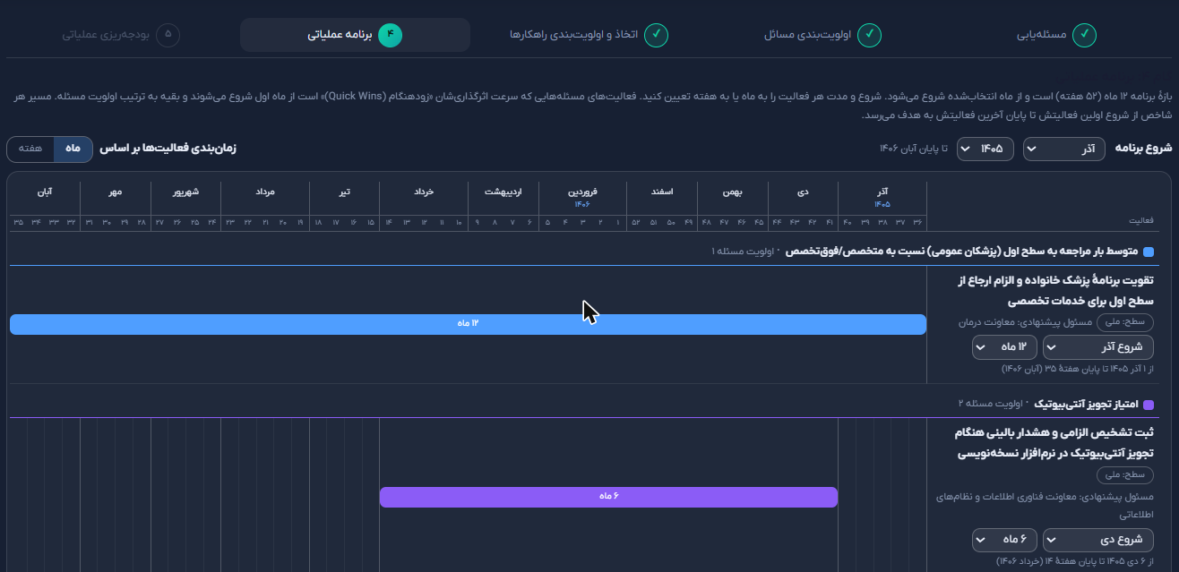Click purple color square of امتیاز تجویز آنتی‌بیوتیک
The height and width of the screenshot is (572, 1179).
click(1149, 405)
